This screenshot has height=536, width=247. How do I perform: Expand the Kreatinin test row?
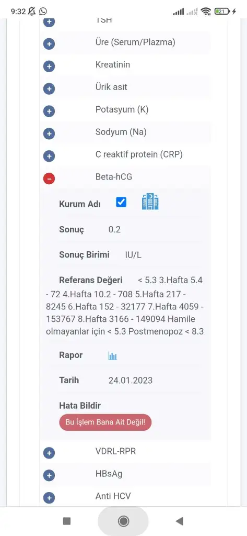click(49, 66)
